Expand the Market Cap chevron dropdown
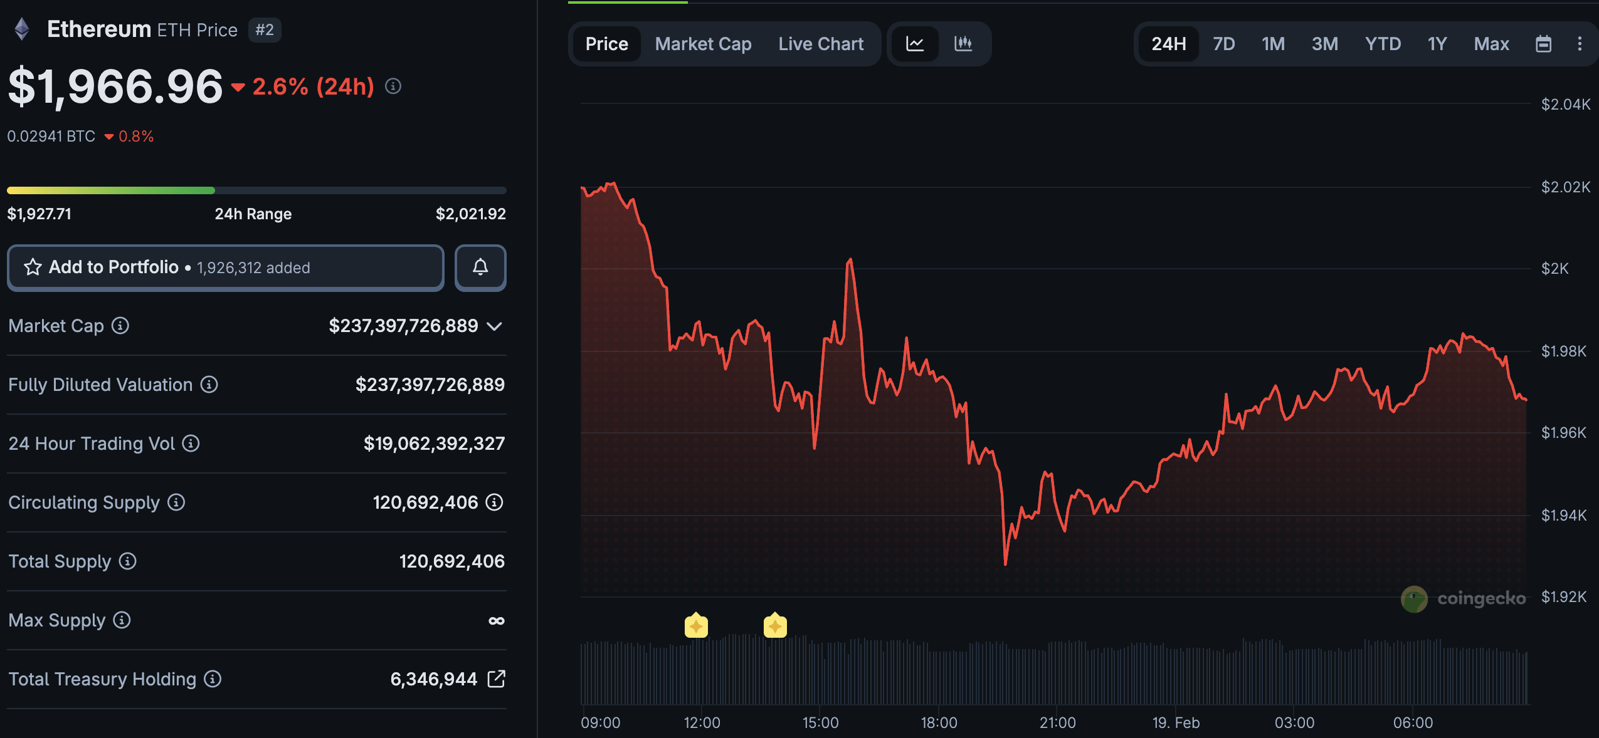The image size is (1599, 738). [x=495, y=326]
